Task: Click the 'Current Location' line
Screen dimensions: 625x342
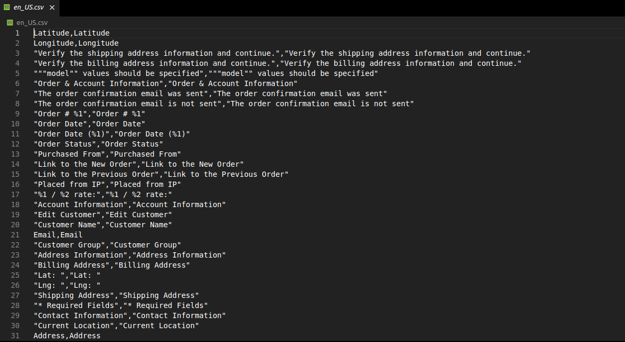Action: click(x=116, y=326)
